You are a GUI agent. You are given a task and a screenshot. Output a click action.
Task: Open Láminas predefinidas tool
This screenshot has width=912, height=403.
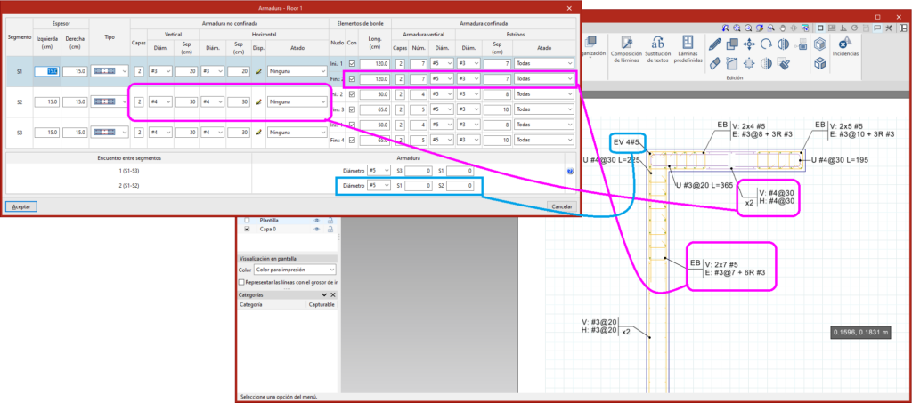[688, 49]
